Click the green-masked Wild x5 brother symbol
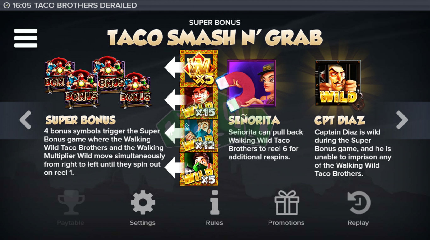The width and height of the screenshot is (430, 240). pyautogui.click(x=199, y=168)
